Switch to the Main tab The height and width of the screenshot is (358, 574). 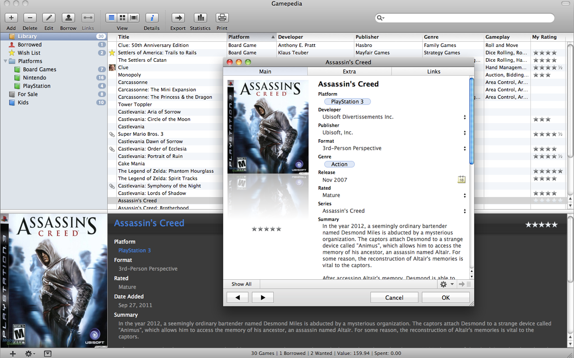pyautogui.click(x=265, y=72)
